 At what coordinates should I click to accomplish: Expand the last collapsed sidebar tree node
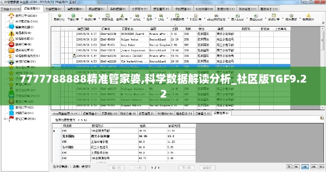coord(5,118)
